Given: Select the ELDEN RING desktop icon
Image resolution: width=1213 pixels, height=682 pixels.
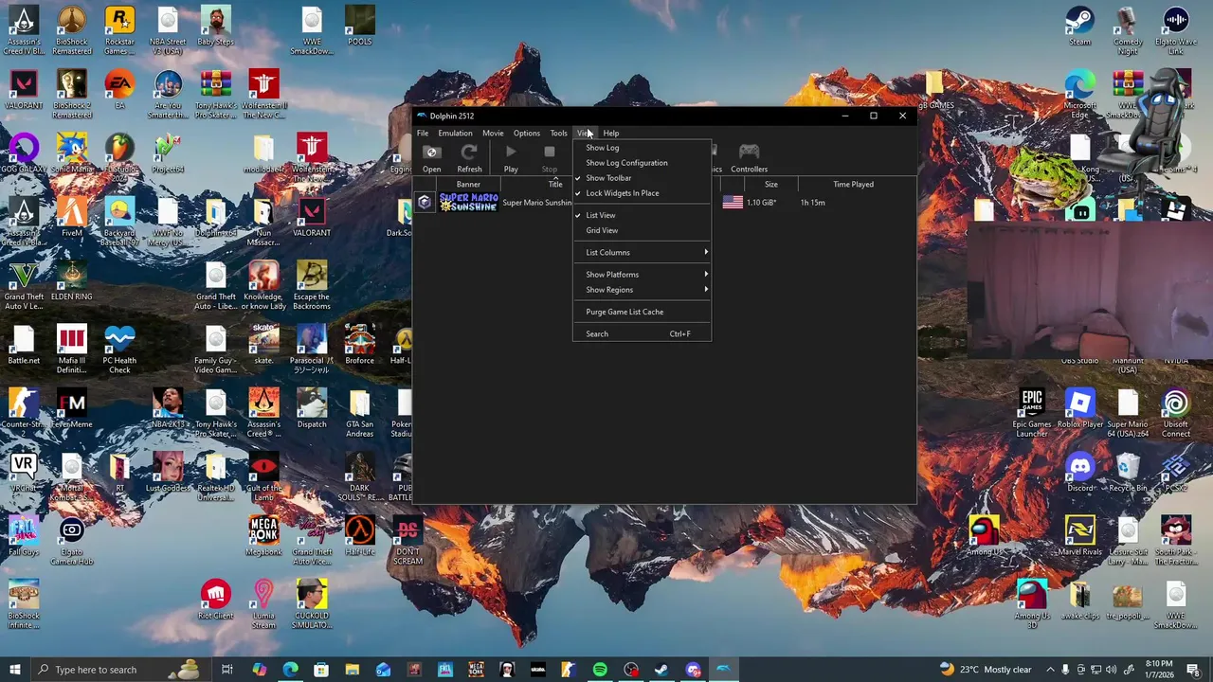Looking at the screenshot, I should [x=72, y=281].
